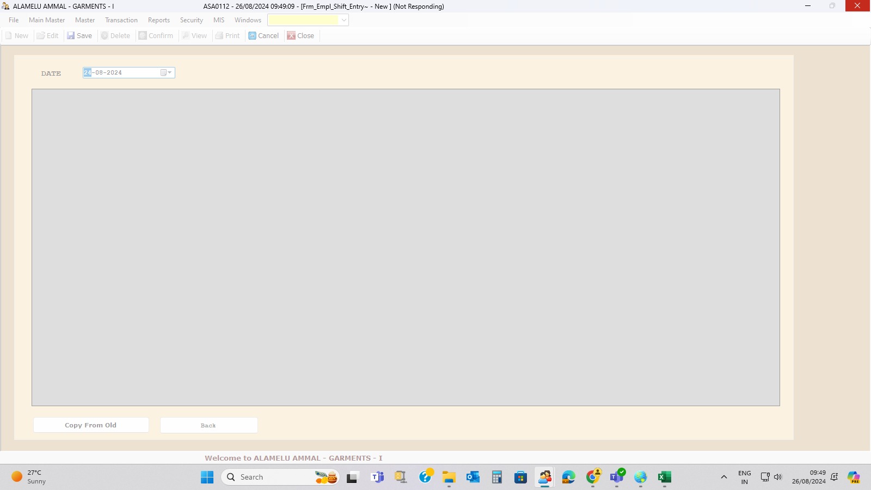Click the Confirm toolbar icon
The width and height of the screenshot is (871, 490).
(x=143, y=36)
